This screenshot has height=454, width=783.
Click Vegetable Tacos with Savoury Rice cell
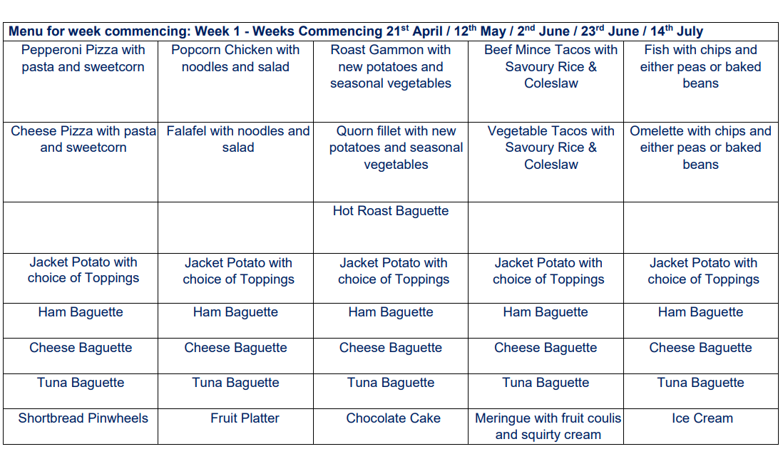coord(546,162)
